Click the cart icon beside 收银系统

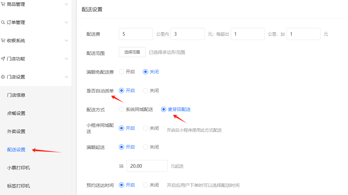(x=3, y=41)
